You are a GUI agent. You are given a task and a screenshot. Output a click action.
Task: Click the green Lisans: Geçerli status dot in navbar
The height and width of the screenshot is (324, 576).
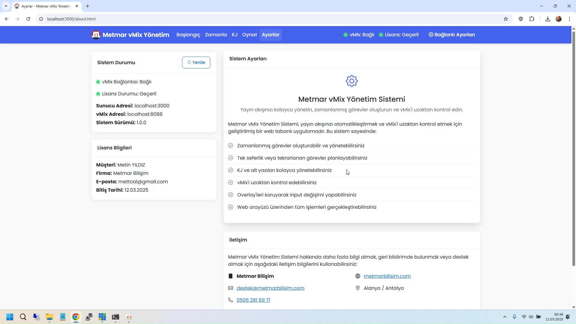coord(381,35)
